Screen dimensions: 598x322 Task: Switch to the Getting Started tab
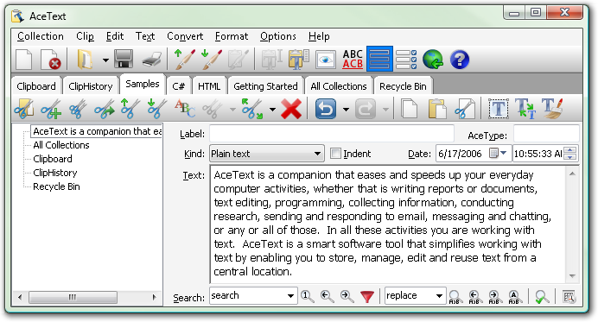point(265,86)
